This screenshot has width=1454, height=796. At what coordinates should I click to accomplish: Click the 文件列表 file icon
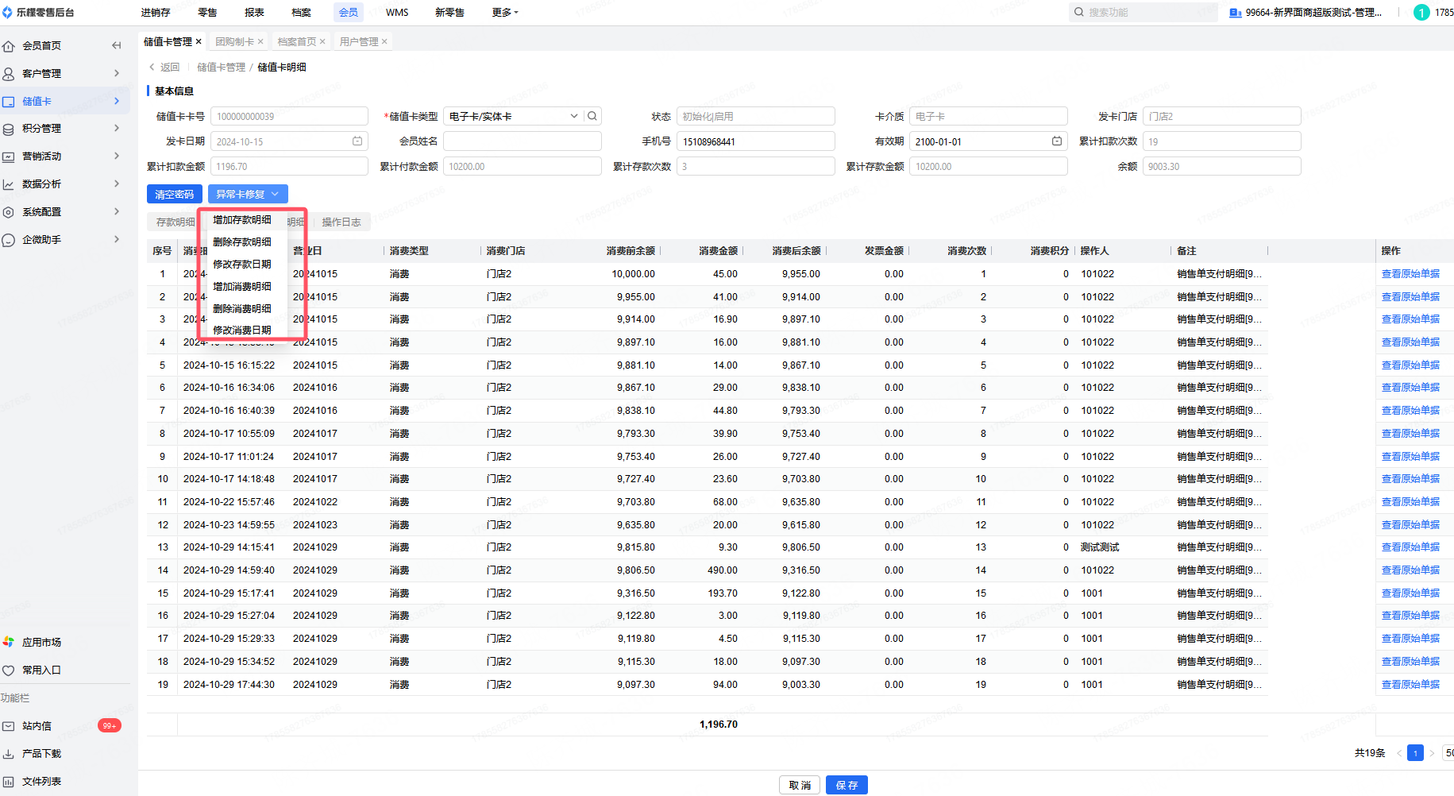9,782
